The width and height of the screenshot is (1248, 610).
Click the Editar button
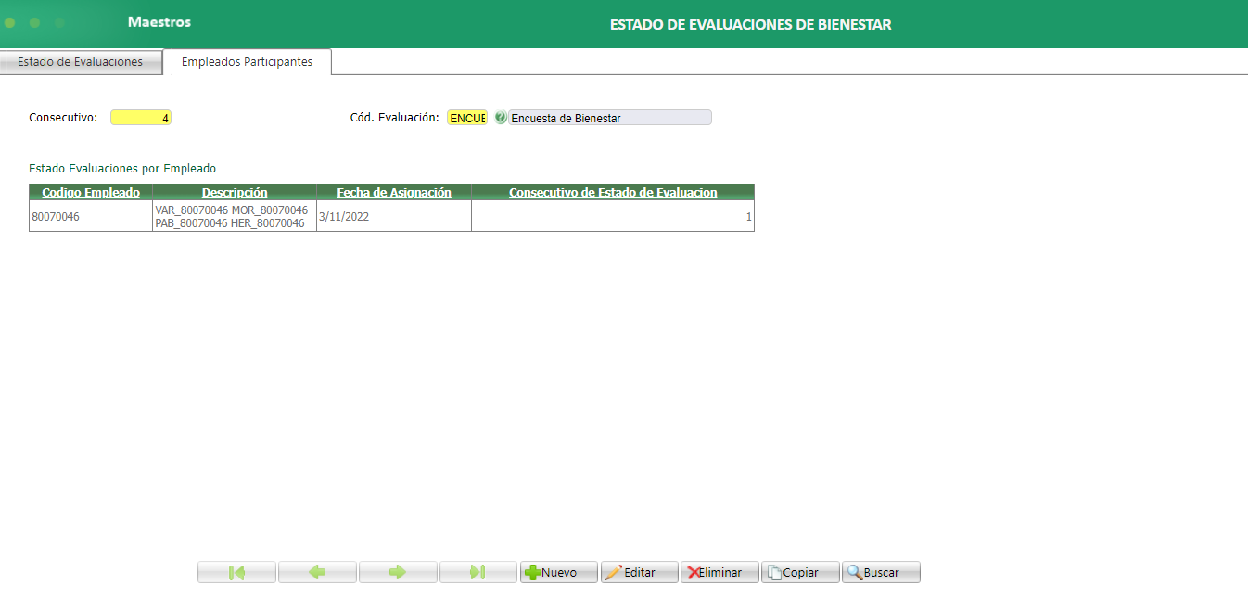click(640, 572)
